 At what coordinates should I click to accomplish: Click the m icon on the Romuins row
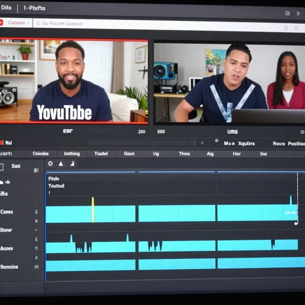click(x=37, y=267)
